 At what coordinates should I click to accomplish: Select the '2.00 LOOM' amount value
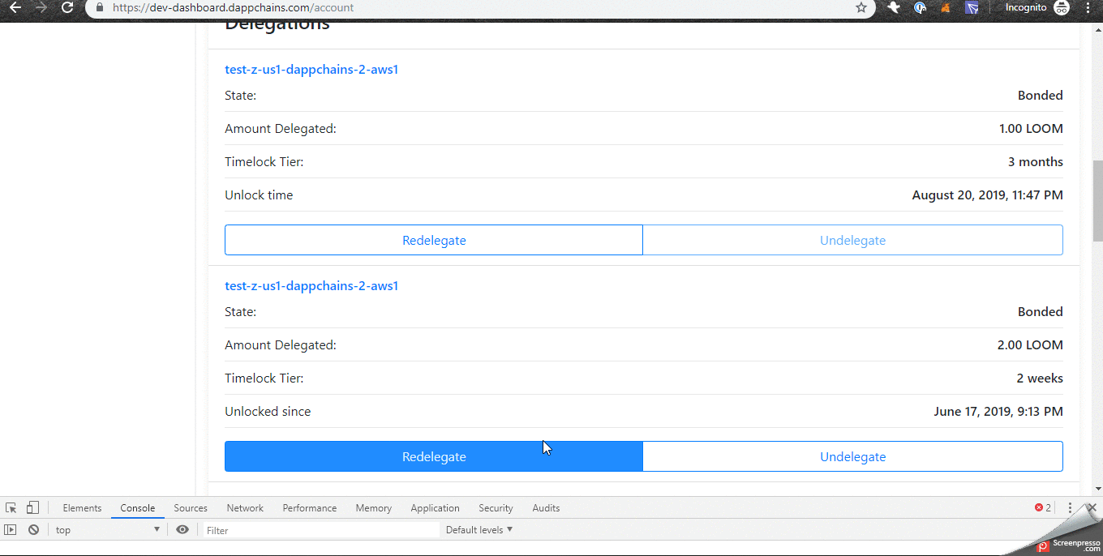1030,345
